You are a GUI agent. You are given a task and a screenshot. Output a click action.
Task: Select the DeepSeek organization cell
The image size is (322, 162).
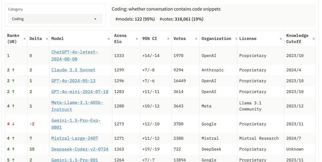point(212,149)
